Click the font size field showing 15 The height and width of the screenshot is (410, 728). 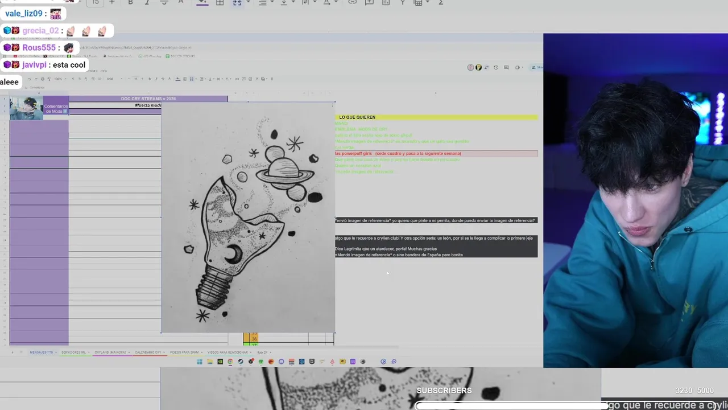pos(95,2)
